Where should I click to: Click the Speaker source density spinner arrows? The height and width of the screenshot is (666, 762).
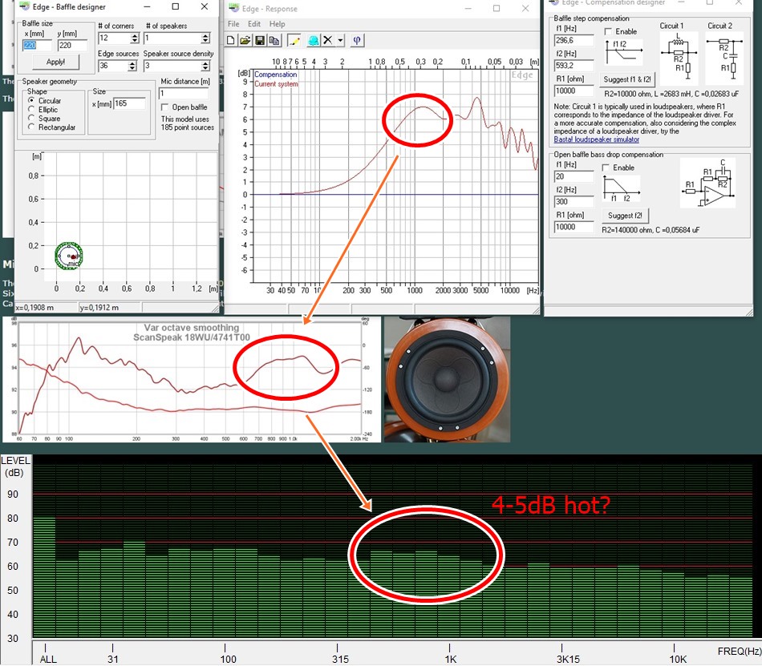click(205, 66)
